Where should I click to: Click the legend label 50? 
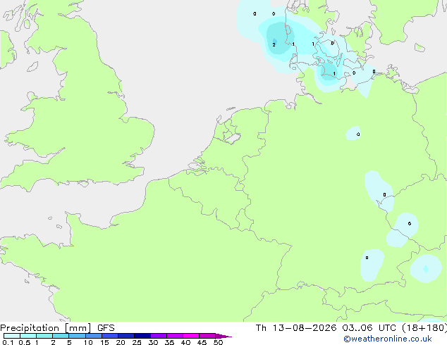(x=218, y=342)
